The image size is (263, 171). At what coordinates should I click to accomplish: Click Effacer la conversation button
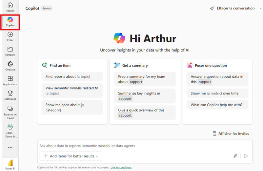233,8
